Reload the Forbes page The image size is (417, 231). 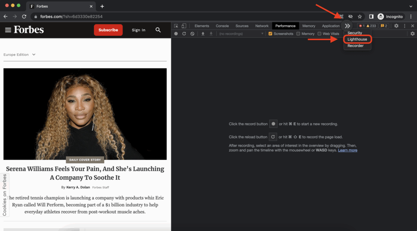pyautogui.click(x=24, y=16)
